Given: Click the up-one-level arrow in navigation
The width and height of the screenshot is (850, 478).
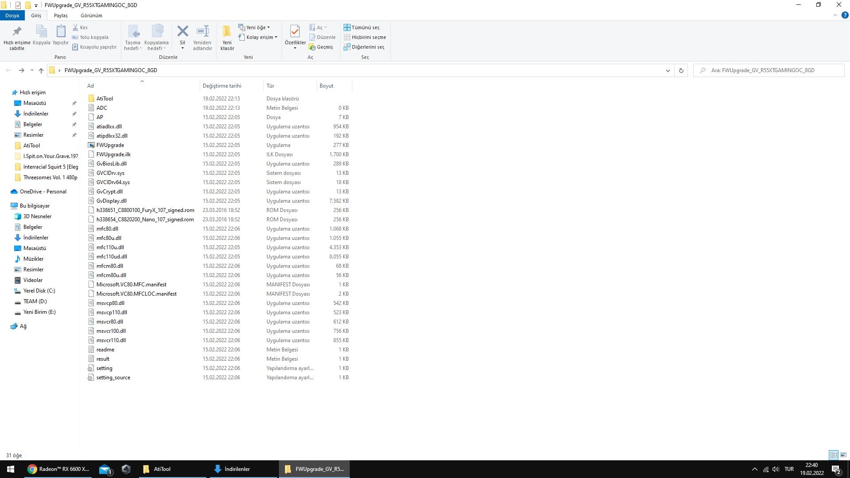Looking at the screenshot, I should tap(41, 70).
